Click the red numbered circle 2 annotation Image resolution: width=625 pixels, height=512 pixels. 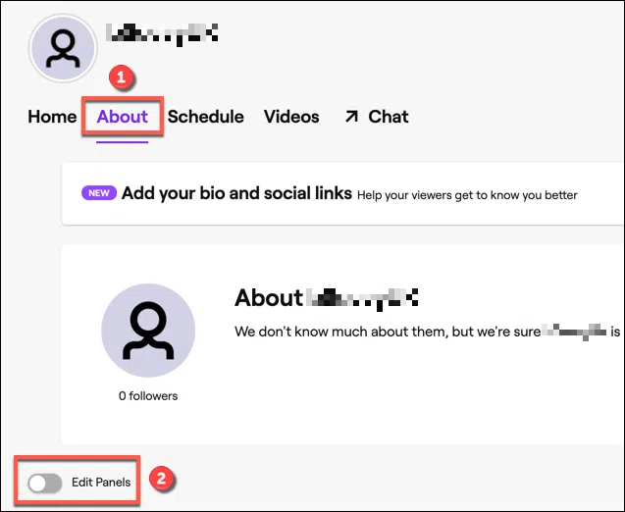161,479
